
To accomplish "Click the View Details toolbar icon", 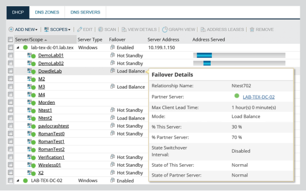I will pyautogui.click(x=124, y=29).
